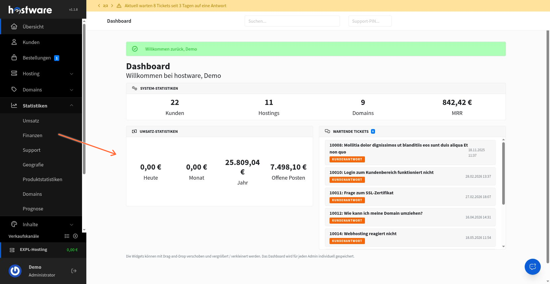Expand the Inhalte menu chevron

pyautogui.click(x=72, y=225)
